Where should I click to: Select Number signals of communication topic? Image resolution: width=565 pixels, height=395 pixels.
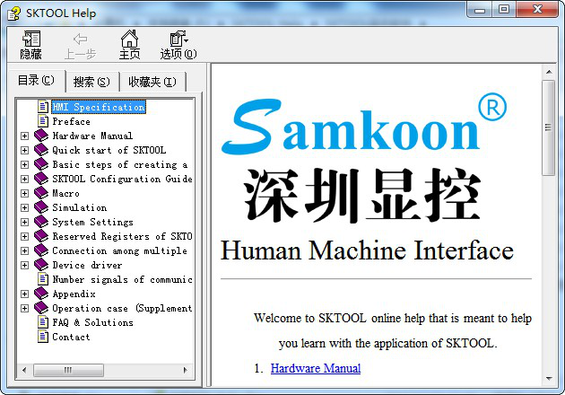coord(122,279)
